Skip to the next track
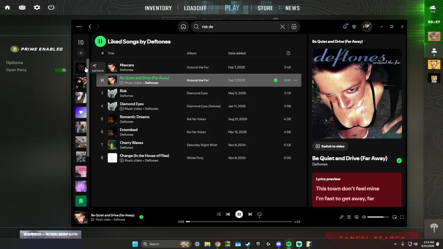The width and height of the screenshot is (443, 249). (x=250, y=214)
